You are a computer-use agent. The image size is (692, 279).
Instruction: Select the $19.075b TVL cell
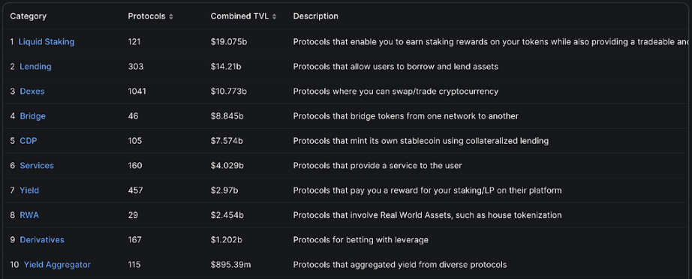227,42
